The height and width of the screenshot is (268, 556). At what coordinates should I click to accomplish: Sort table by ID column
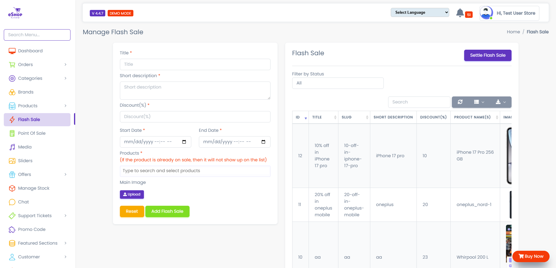[300, 117]
